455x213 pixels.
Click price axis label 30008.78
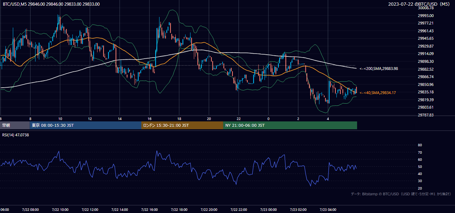click(x=425, y=8)
